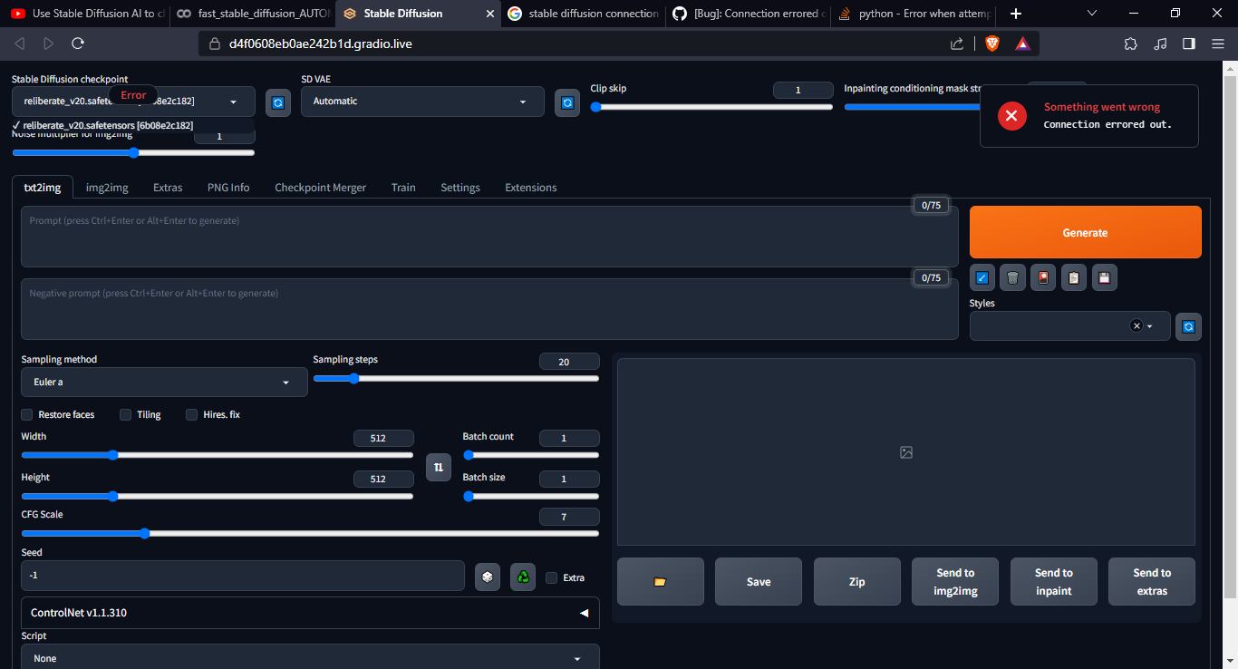Refresh the SD VAE list
This screenshot has width=1238, height=669.
[566, 103]
